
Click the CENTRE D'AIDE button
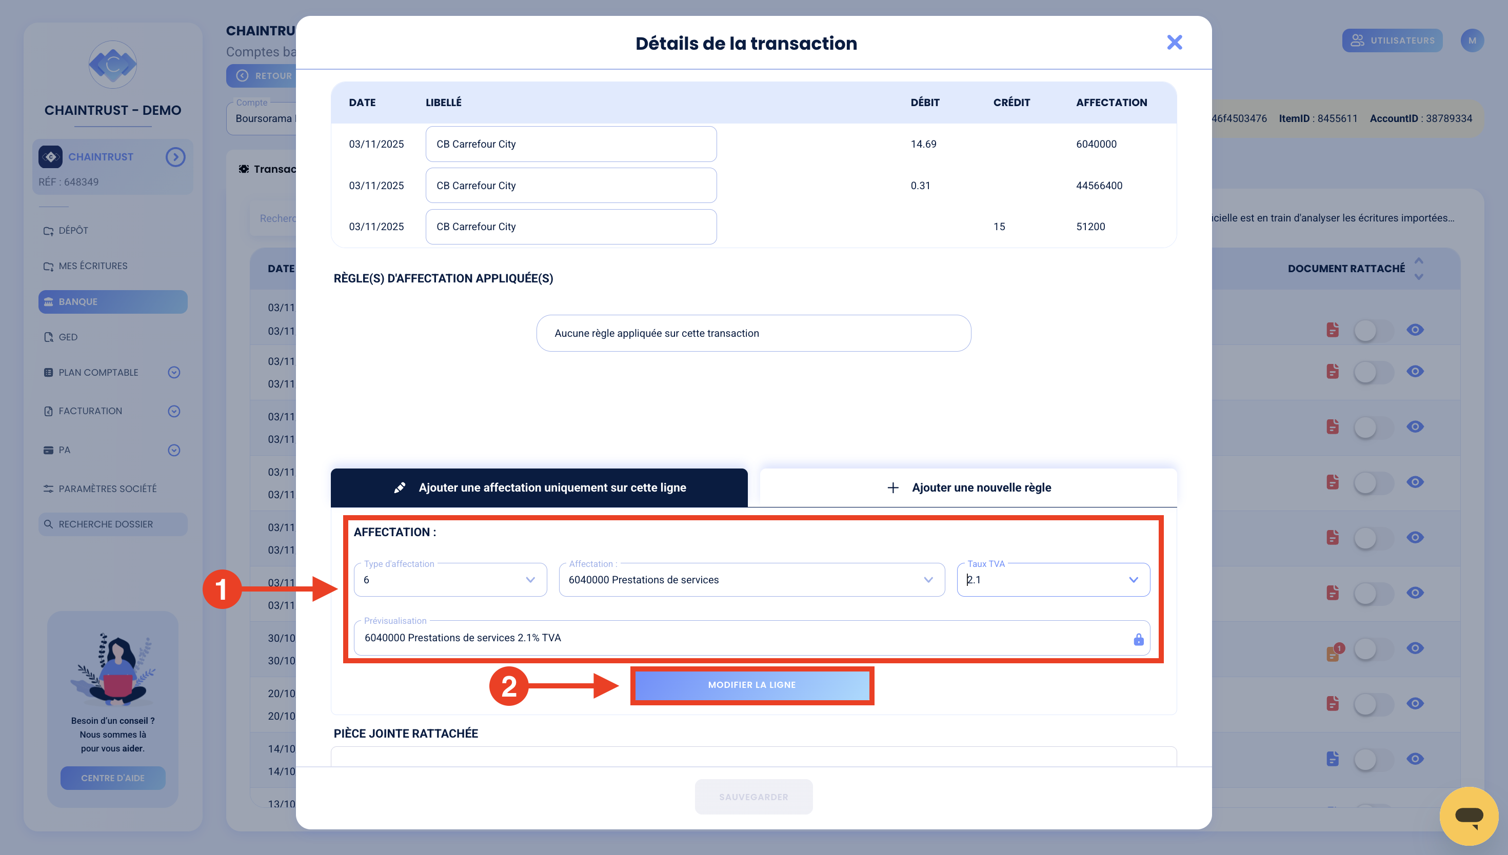click(113, 778)
